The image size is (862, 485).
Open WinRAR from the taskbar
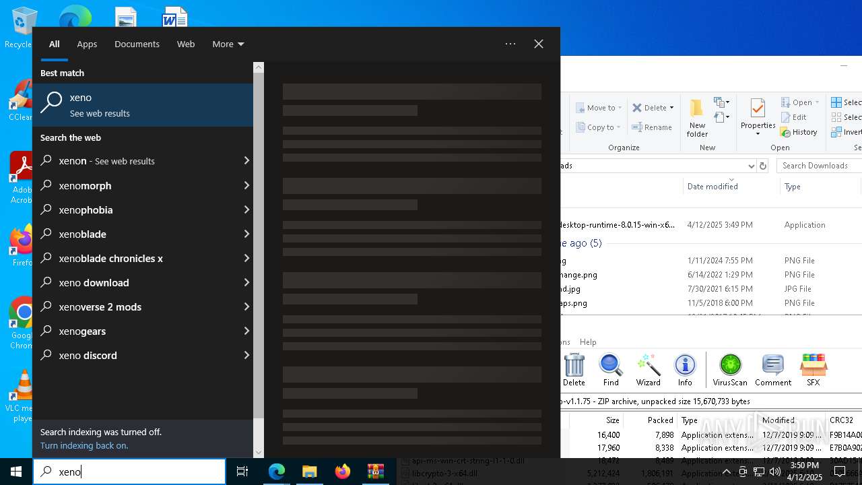click(375, 472)
